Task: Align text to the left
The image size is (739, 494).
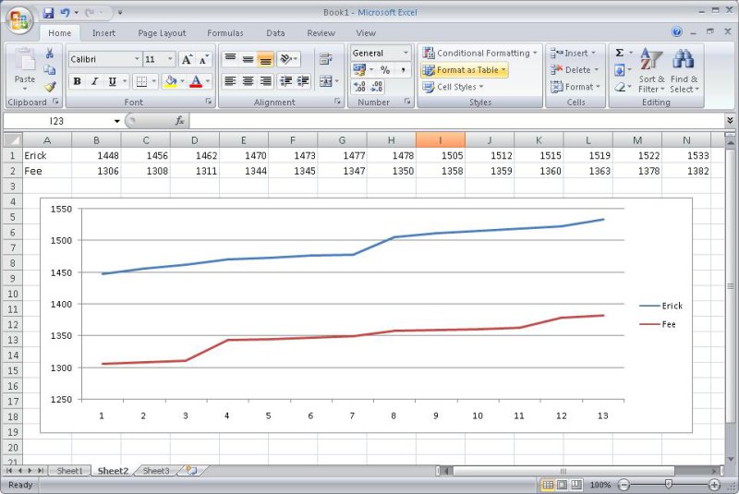Action: pos(230,81)
